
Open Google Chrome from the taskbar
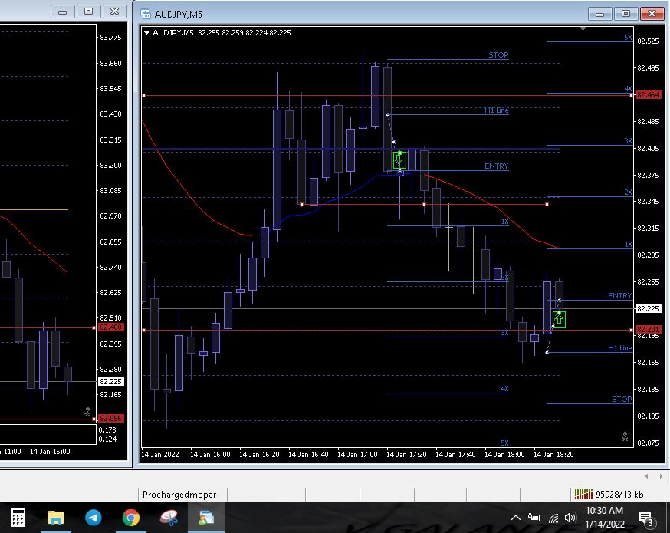click(131, 518)
